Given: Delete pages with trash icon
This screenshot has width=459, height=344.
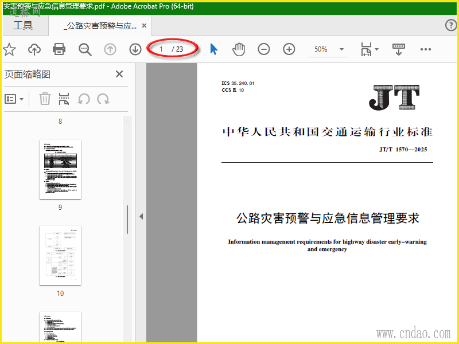Looking at the screenshot, I should coord(45,99).
